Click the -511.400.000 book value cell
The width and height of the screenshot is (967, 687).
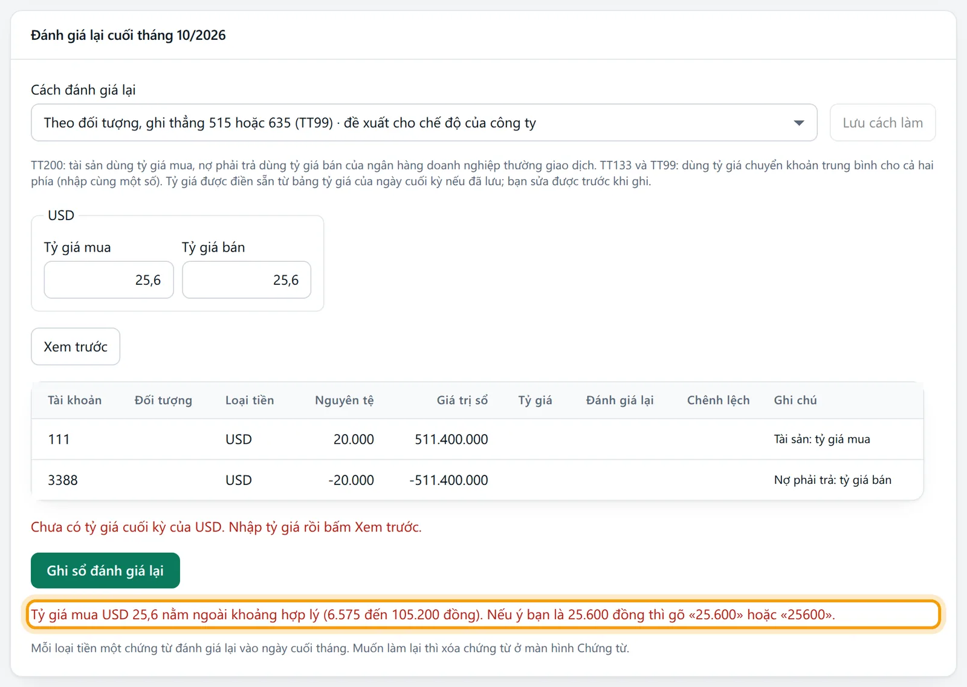tap(449, 480)
